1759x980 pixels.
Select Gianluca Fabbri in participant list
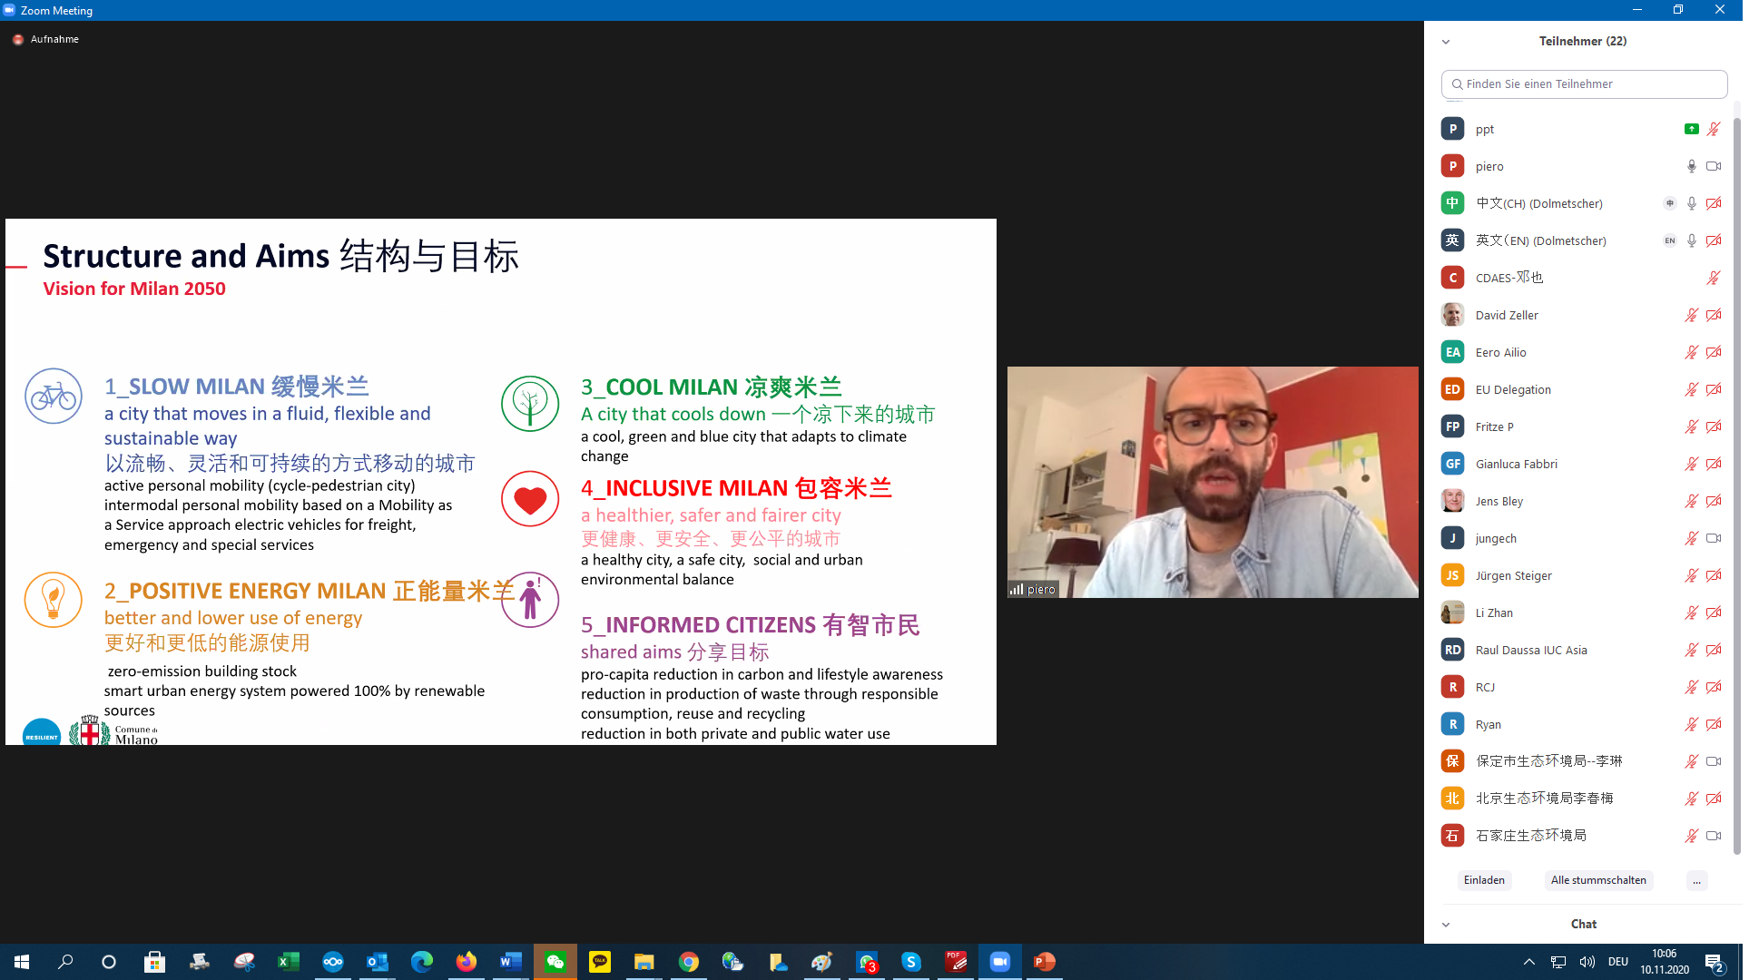(1516, 464)
